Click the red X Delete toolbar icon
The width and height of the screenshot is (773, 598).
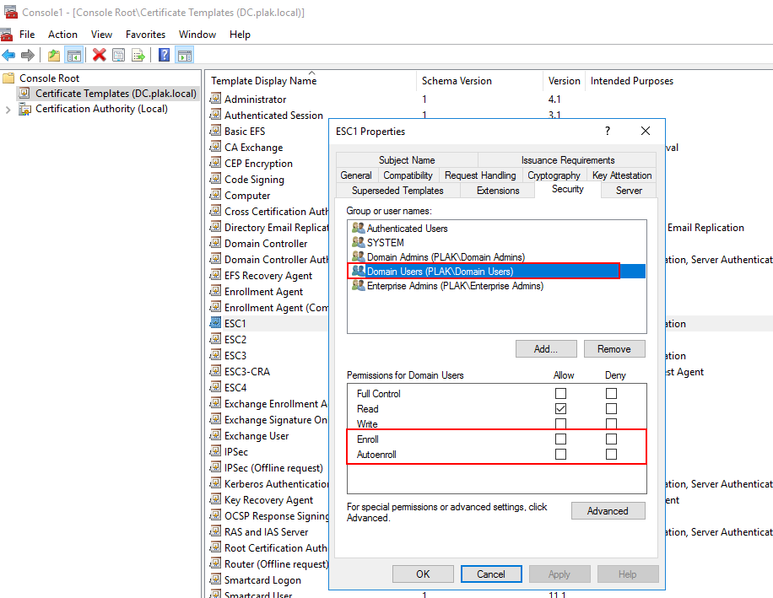click(99, 55)
